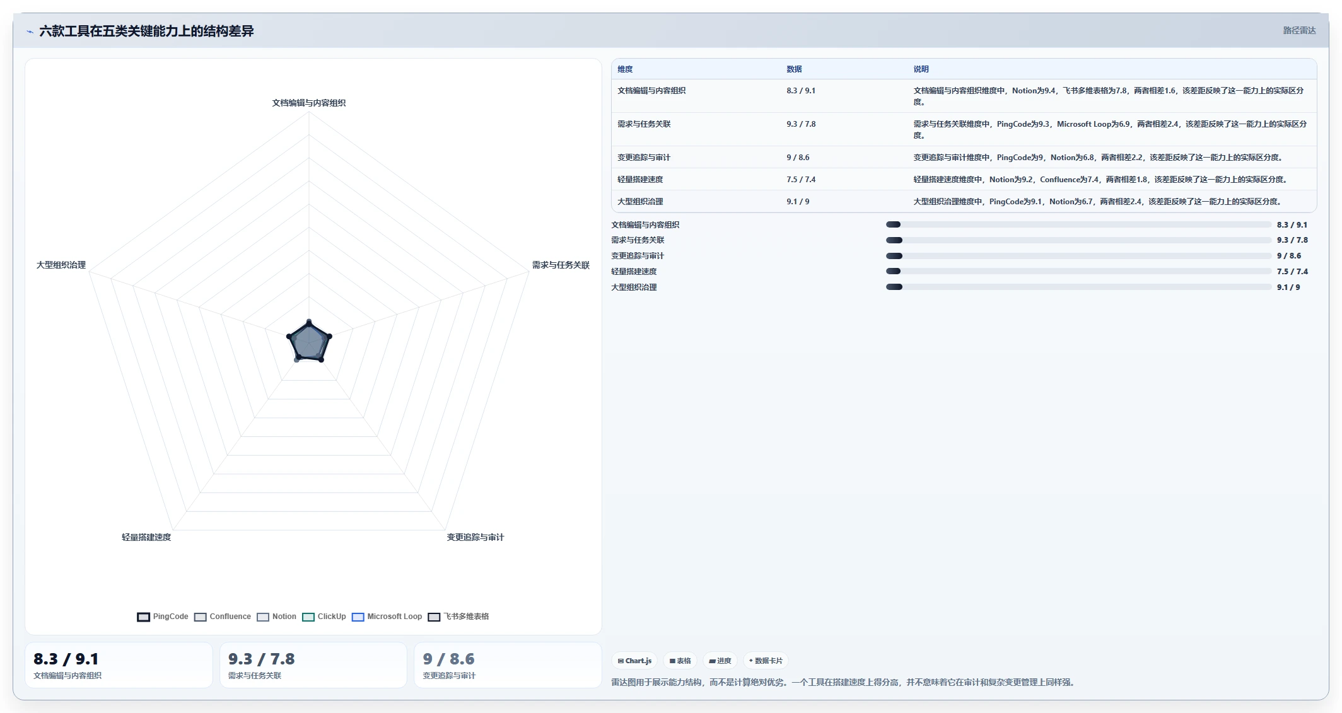Select the 需求与任务关联 table row name
The image size is (1342, 713).
644,124
